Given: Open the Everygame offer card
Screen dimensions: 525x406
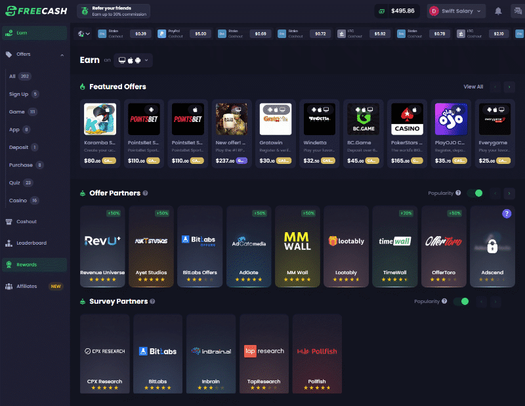Looking at the screenshot, I should 495,134.
